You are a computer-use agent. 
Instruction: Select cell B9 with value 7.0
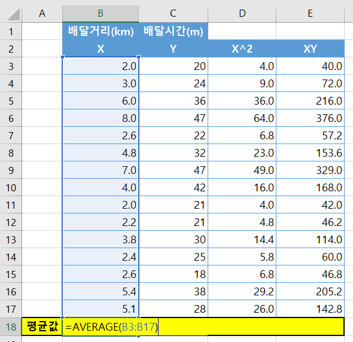click(101, 170)
